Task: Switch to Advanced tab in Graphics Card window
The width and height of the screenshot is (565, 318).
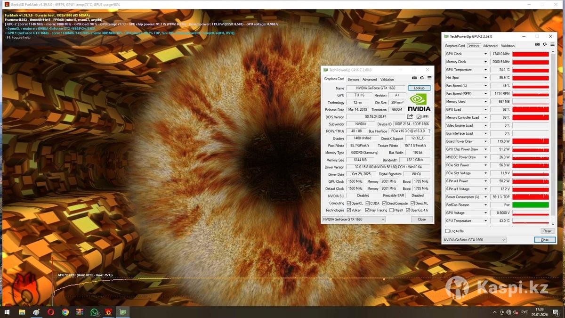Action: coord(370,80)
